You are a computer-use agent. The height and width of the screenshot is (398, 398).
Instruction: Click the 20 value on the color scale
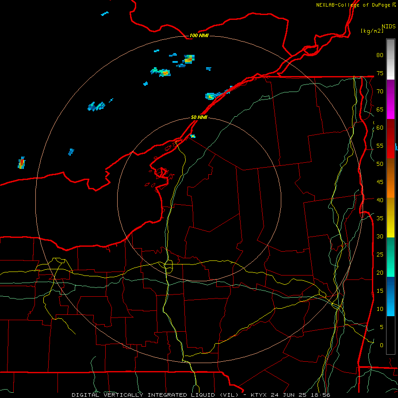click(380, 272)
